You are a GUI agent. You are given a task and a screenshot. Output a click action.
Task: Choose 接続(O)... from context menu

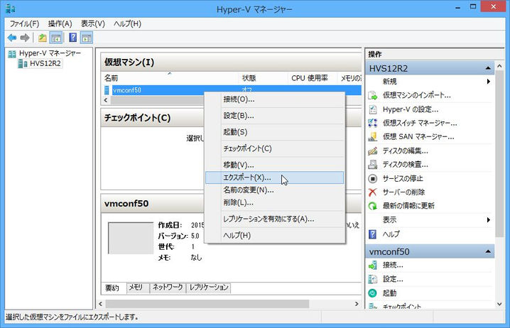pyautogui.click(x=274, y=99)
